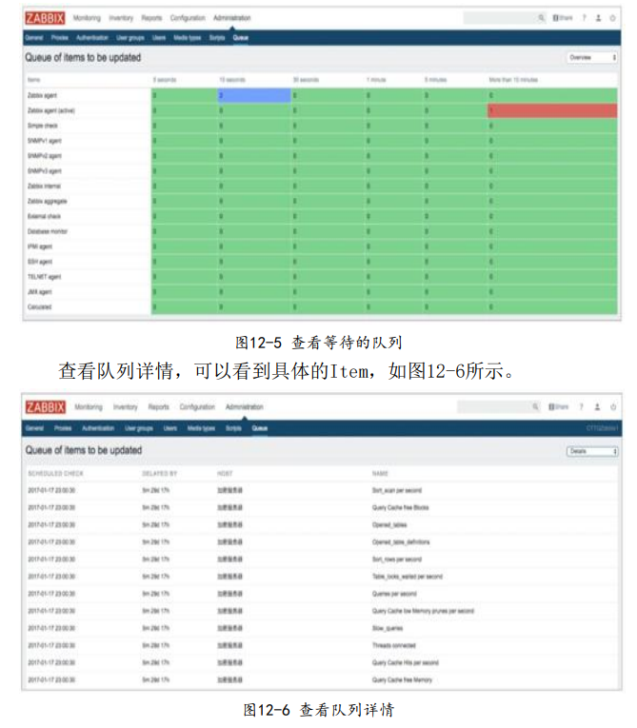This screenshot has width=637, height=728.
Task: Click the Share link in details screenshot
Action: 559,406
